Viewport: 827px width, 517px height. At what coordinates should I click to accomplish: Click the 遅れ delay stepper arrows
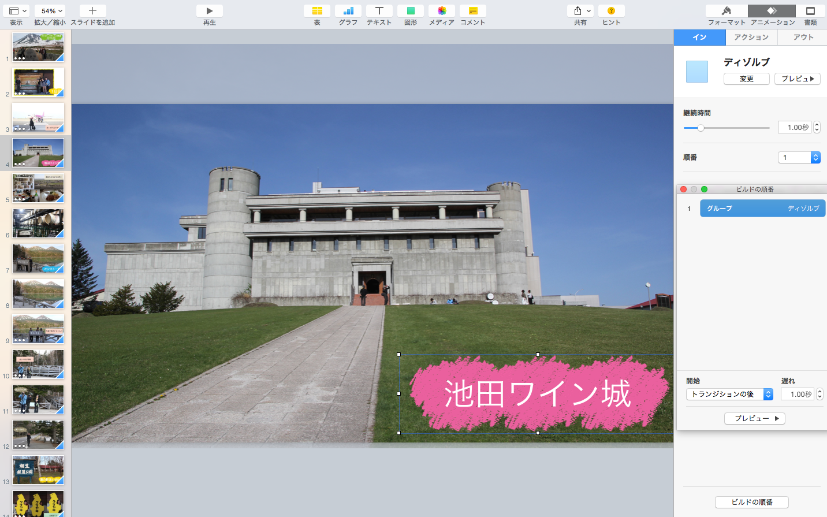819,394
